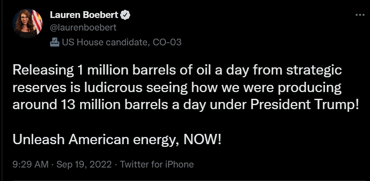Click the 9:29 AM timestamp
The height and width of the screenshot is (181, 370).
31,164
